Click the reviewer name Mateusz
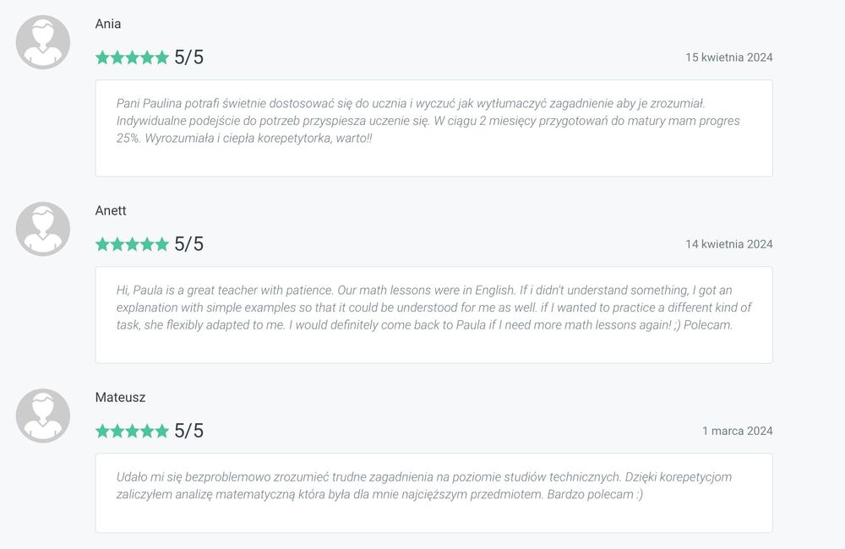The width and height of the screenshot is (845, 549). 120,397
